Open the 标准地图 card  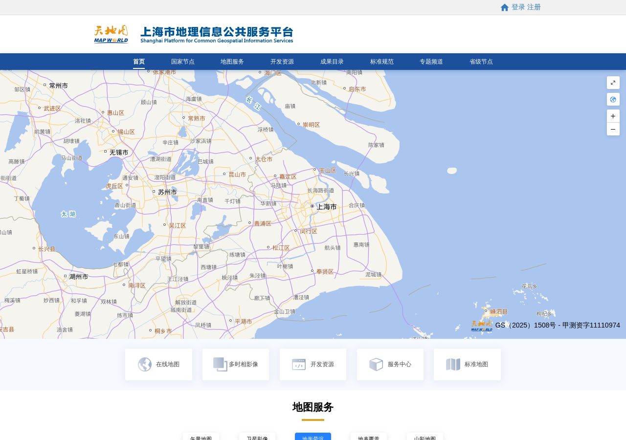467,364
